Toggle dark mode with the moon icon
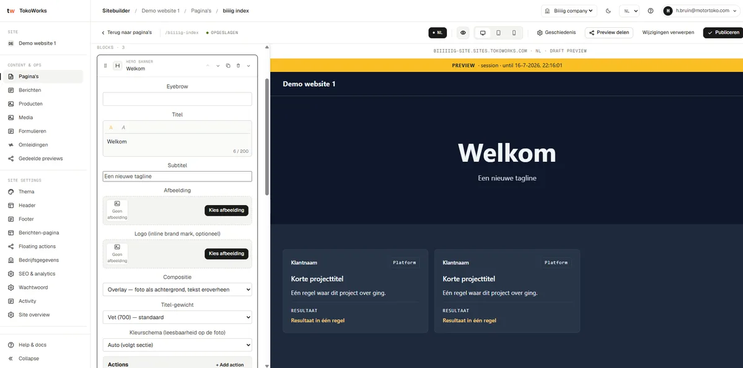Image resolution: width=743 pixels, height=368 pixels. pos(609,11)
